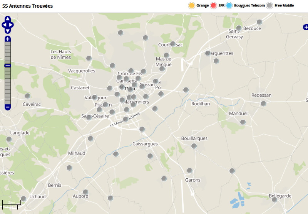Select the antenna marker near Langlade
This screenshot has height=214, width=308.
9,139
